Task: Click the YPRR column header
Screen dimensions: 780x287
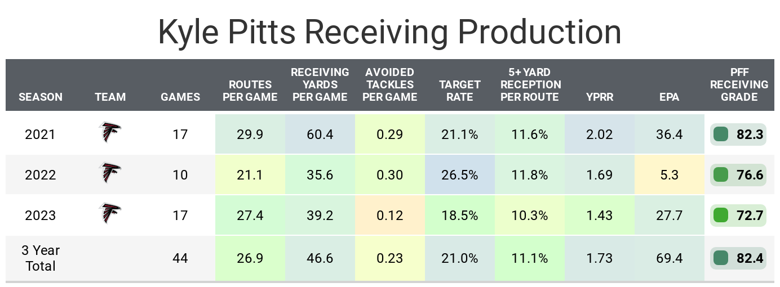Action: [x=600, y=97]
